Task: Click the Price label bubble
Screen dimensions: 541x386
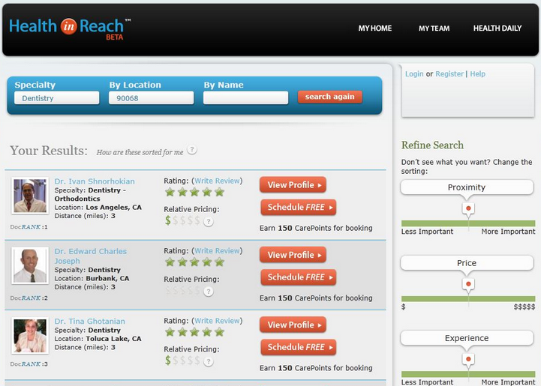Action: [x=467, y=263]
